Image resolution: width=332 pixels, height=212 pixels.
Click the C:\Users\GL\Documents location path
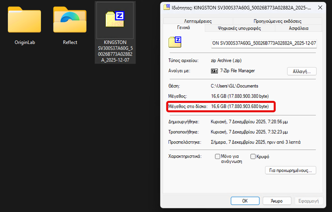point(235,86)
